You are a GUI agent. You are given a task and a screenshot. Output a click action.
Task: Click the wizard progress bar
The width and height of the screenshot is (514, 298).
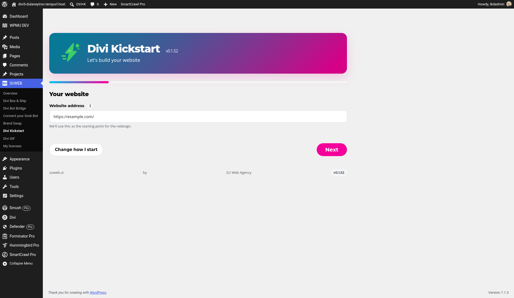point(198,82)
